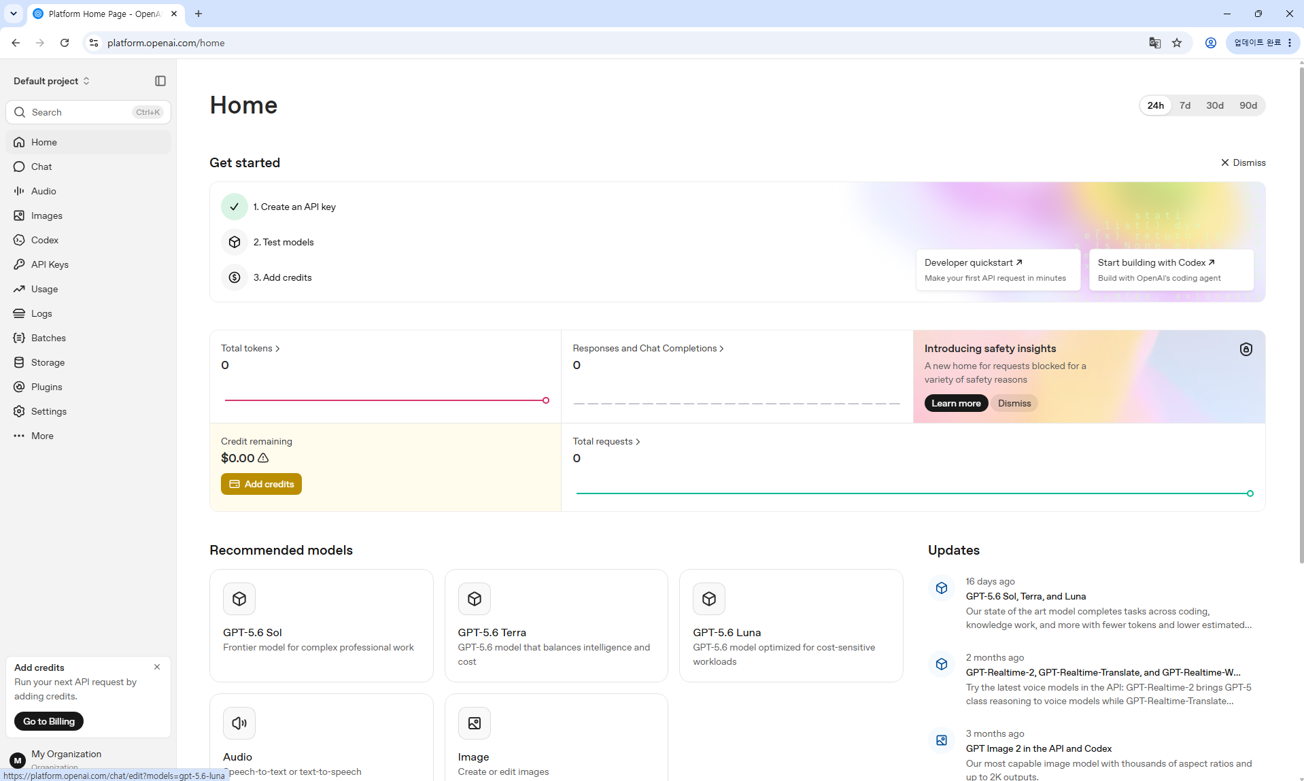This screenshot has width=1304, height=781.
Task: View the Usage page
Action: click(88, 289)
